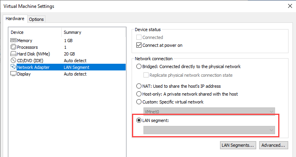The width and height of the screenshot is (296, 157).
Task: Switch to the Options tab
Action: (x=36, y=19)
